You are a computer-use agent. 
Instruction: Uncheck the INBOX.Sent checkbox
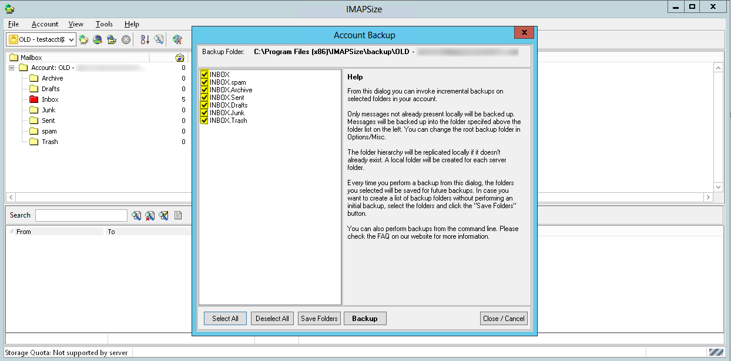pyautogui.click(x=204, y=98)
